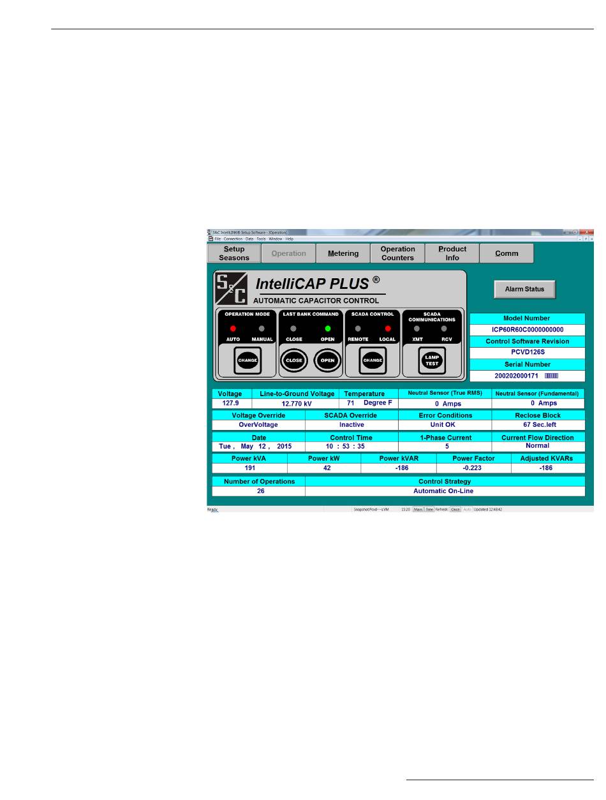
Task: Click the round CLOSE bank command button
Action: tap(294, 360)
